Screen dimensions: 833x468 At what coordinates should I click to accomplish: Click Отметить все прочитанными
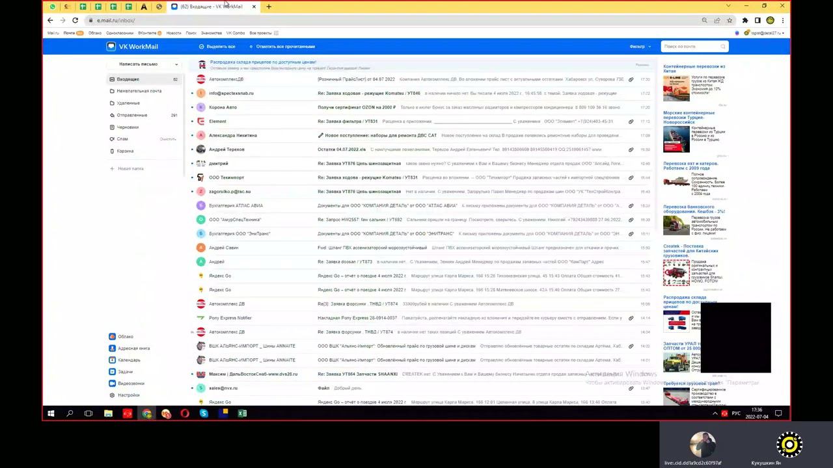[282, 47]
